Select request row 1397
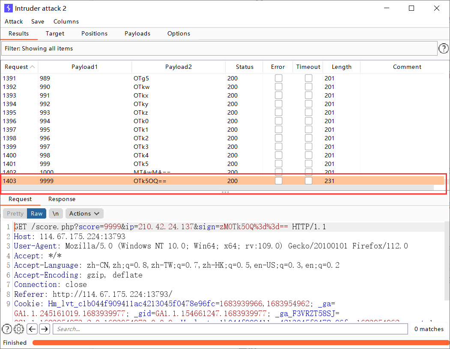Viewport: 450px width, 349px height. click(222, 129)
